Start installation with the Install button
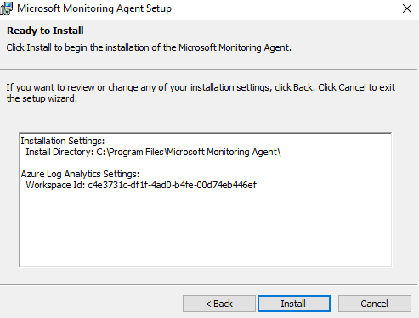Screen dimensions: 419x318 (x=294, y=304)
